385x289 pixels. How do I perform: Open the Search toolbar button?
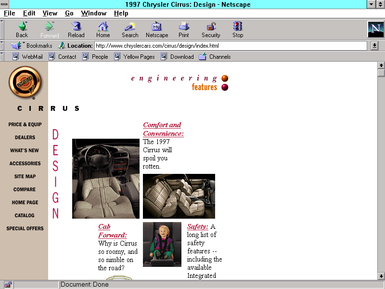click(130, 26)
